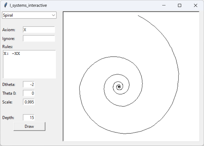The image size is (204, 146).
Task: Click the window title l_systems_interactive
Action: 28,5
